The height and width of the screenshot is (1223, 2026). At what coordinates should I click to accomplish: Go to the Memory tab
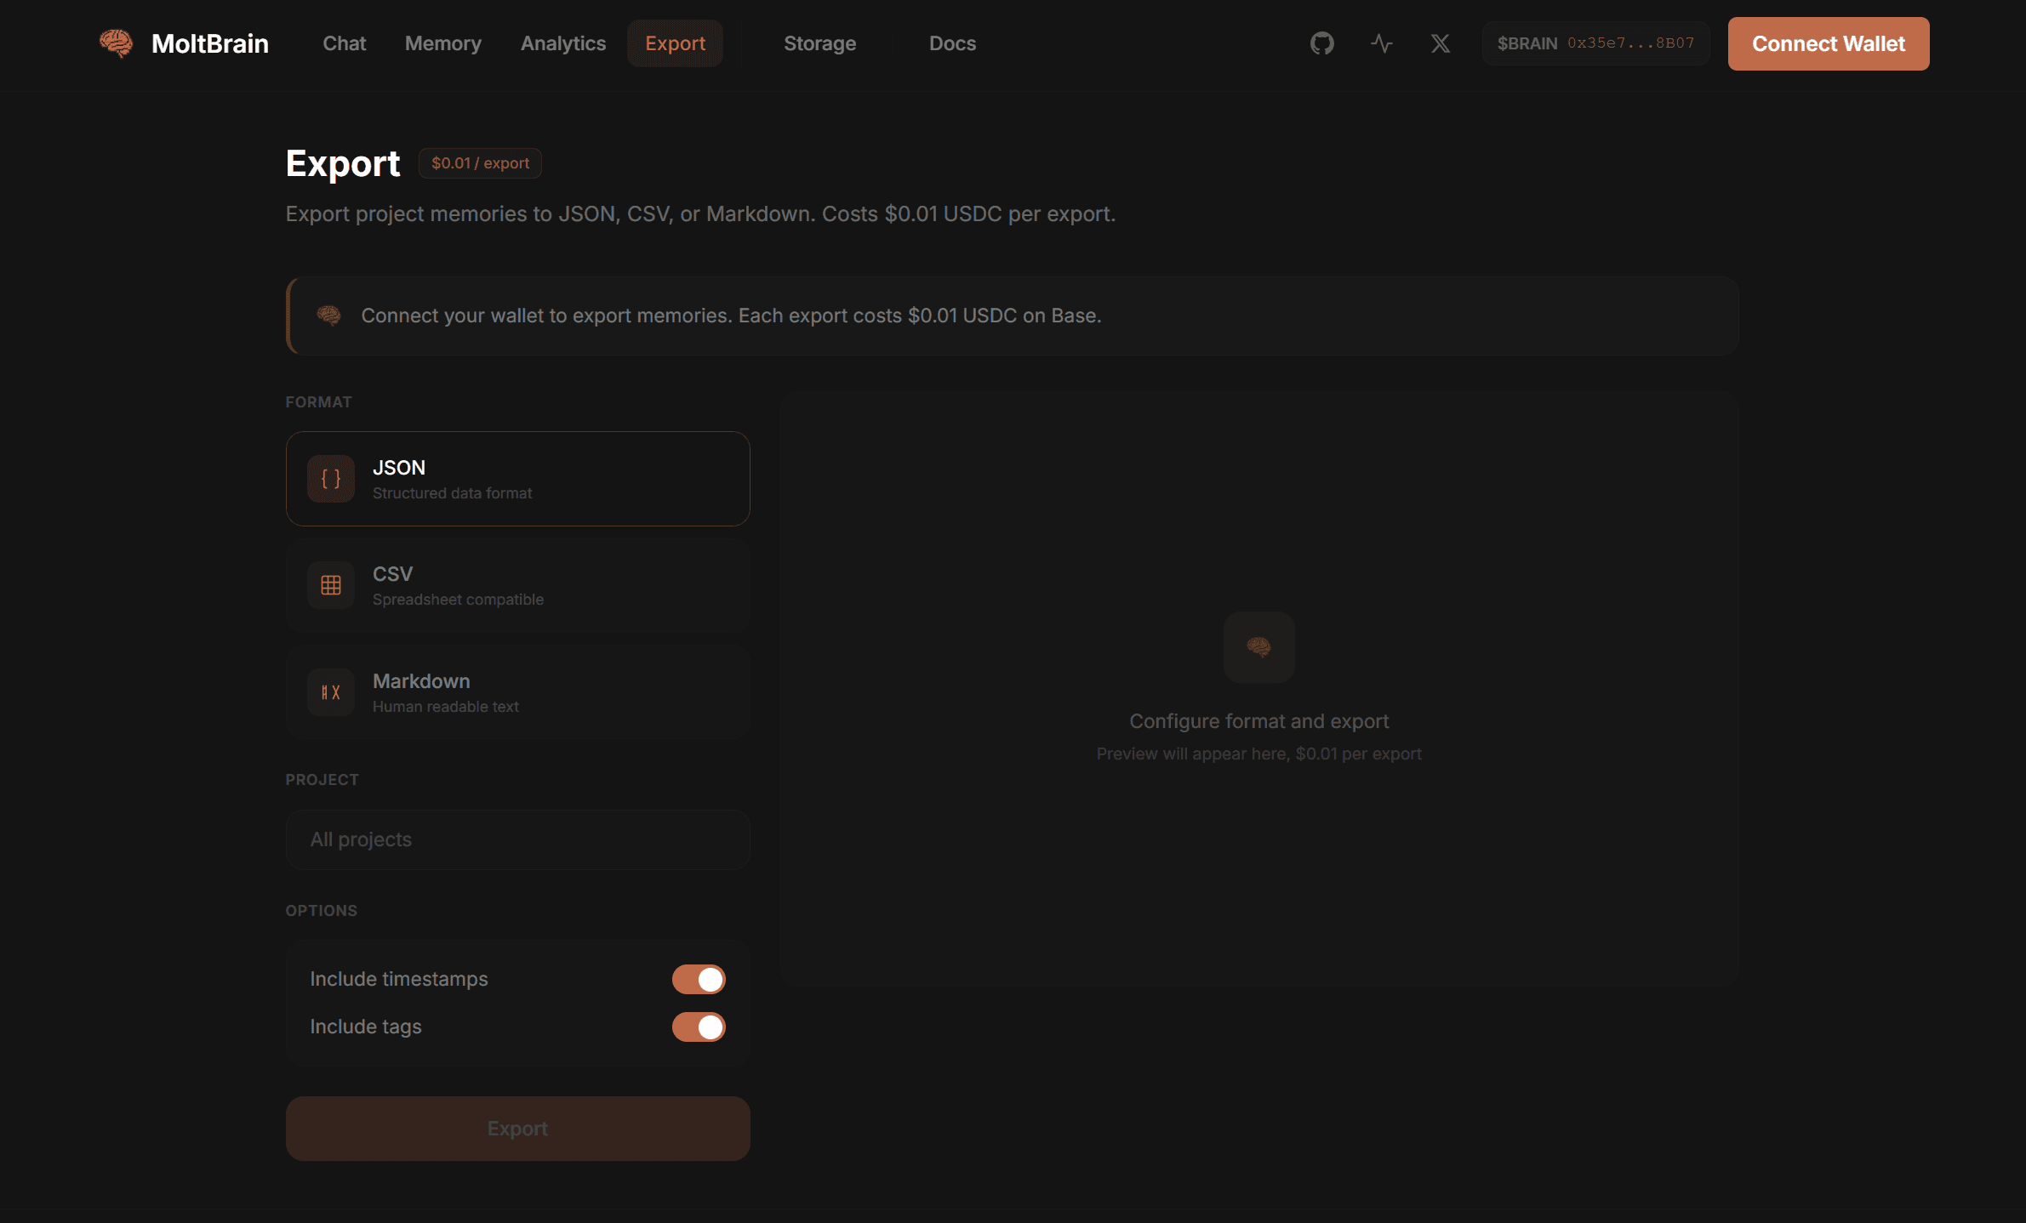pyautogui.click(x=442, y=43)
